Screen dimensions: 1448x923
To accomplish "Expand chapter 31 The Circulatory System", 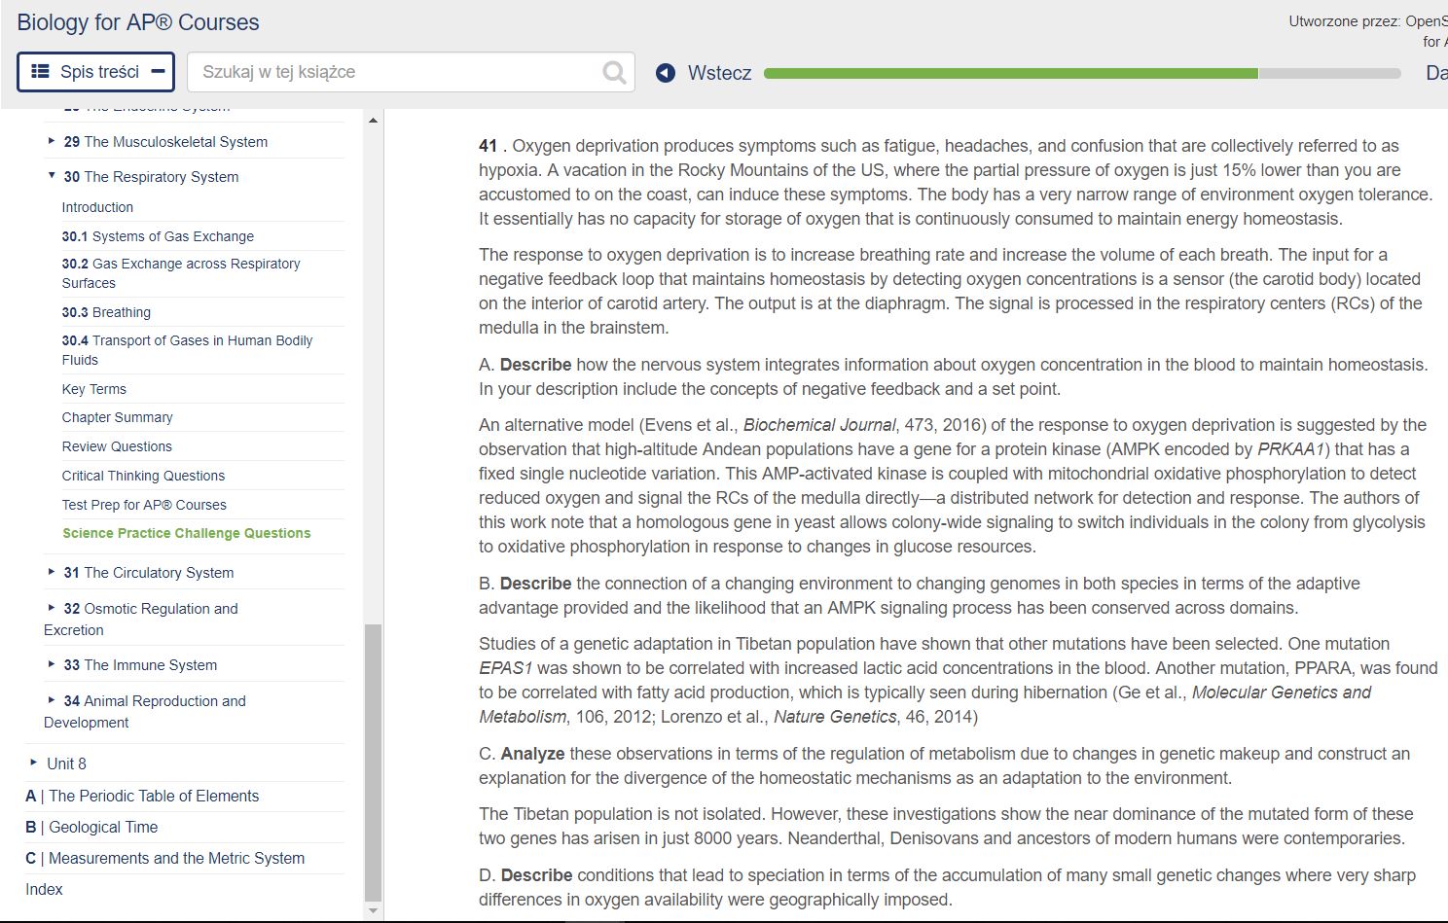I will (x=52, y=572).
